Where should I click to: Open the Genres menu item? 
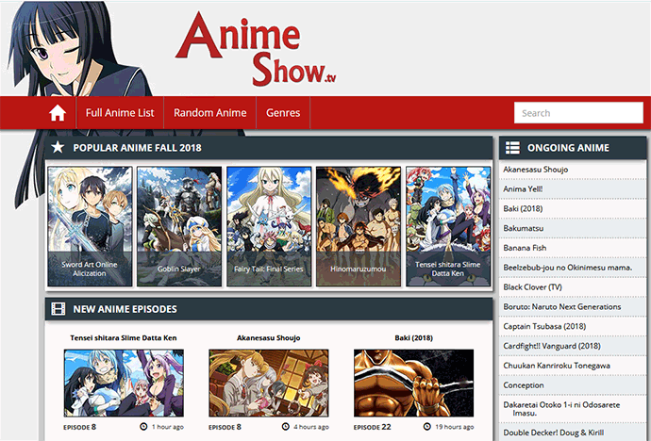(283, 113)
